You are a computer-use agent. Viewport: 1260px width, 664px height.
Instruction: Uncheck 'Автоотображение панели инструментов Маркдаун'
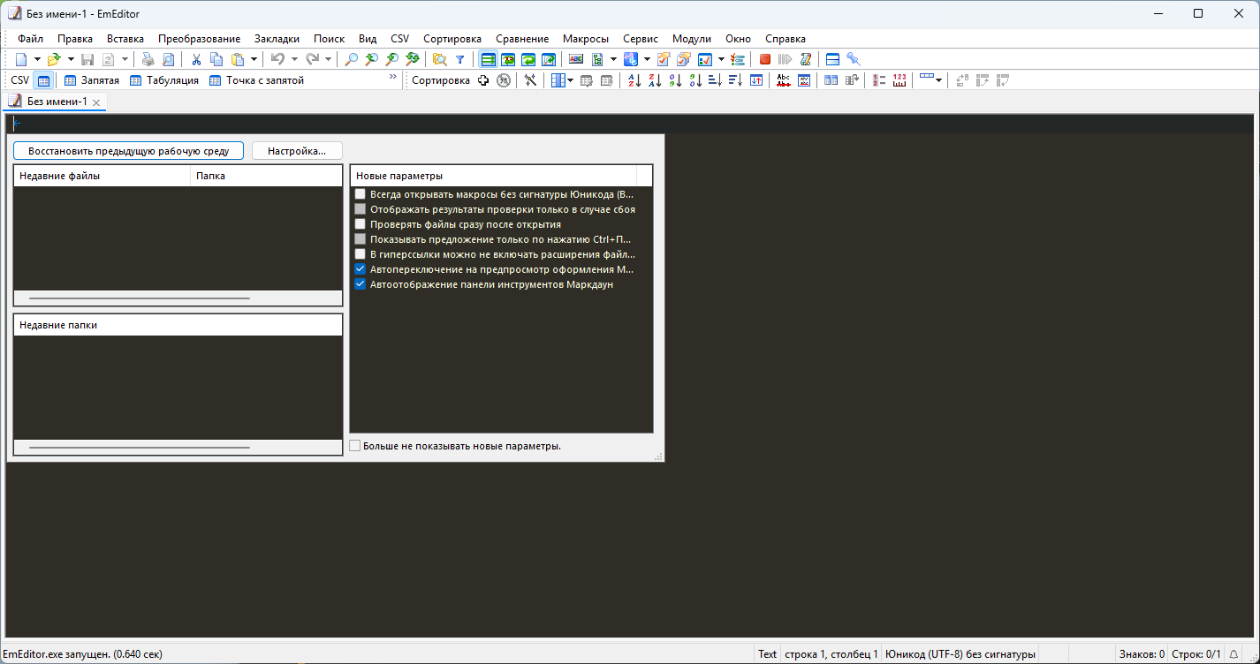click(360, 285)
